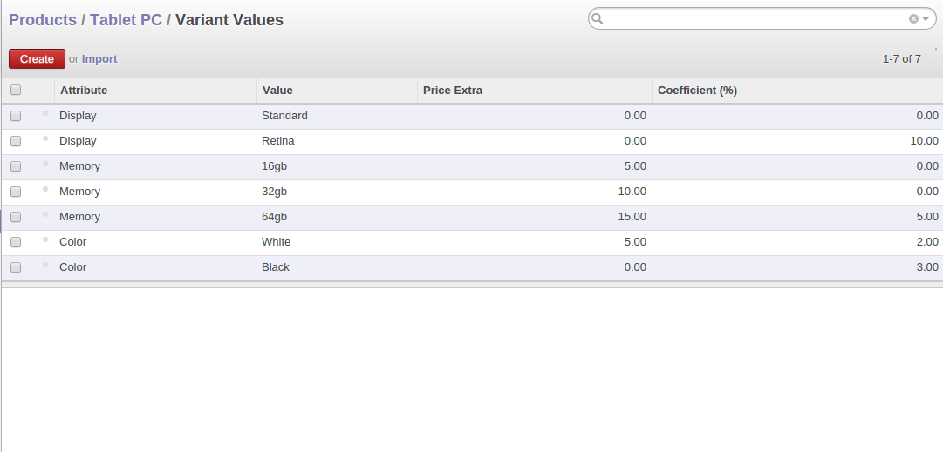Select the Memory 32gb row checkbox
This screenshot has width=943, height=452.
(x=16, y=192)
